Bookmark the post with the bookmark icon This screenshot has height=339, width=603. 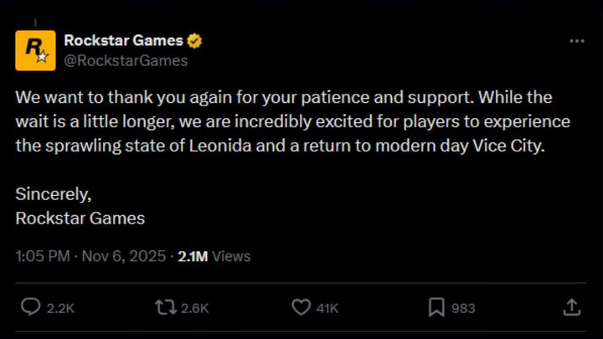435,307
